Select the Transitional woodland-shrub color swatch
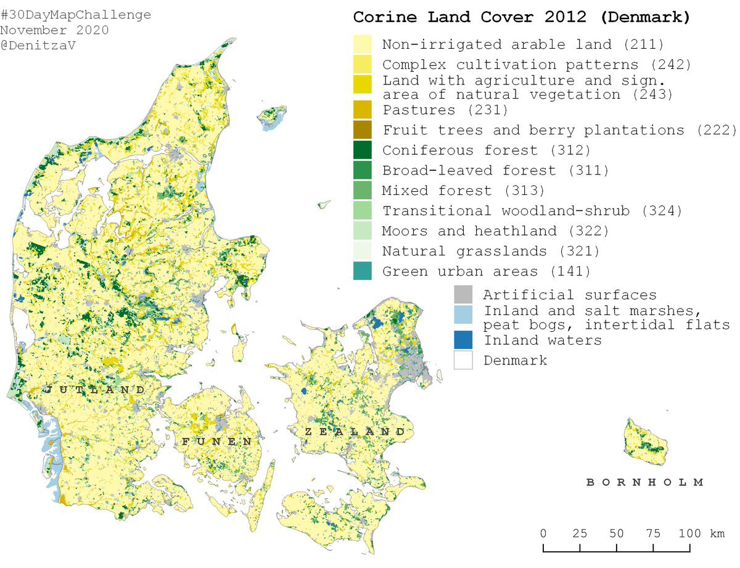This screenshot has height=568, width=740. [362, 211]
